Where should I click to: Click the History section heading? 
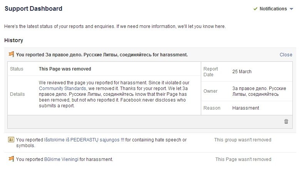pyautogui.click(x=14, y=40)
